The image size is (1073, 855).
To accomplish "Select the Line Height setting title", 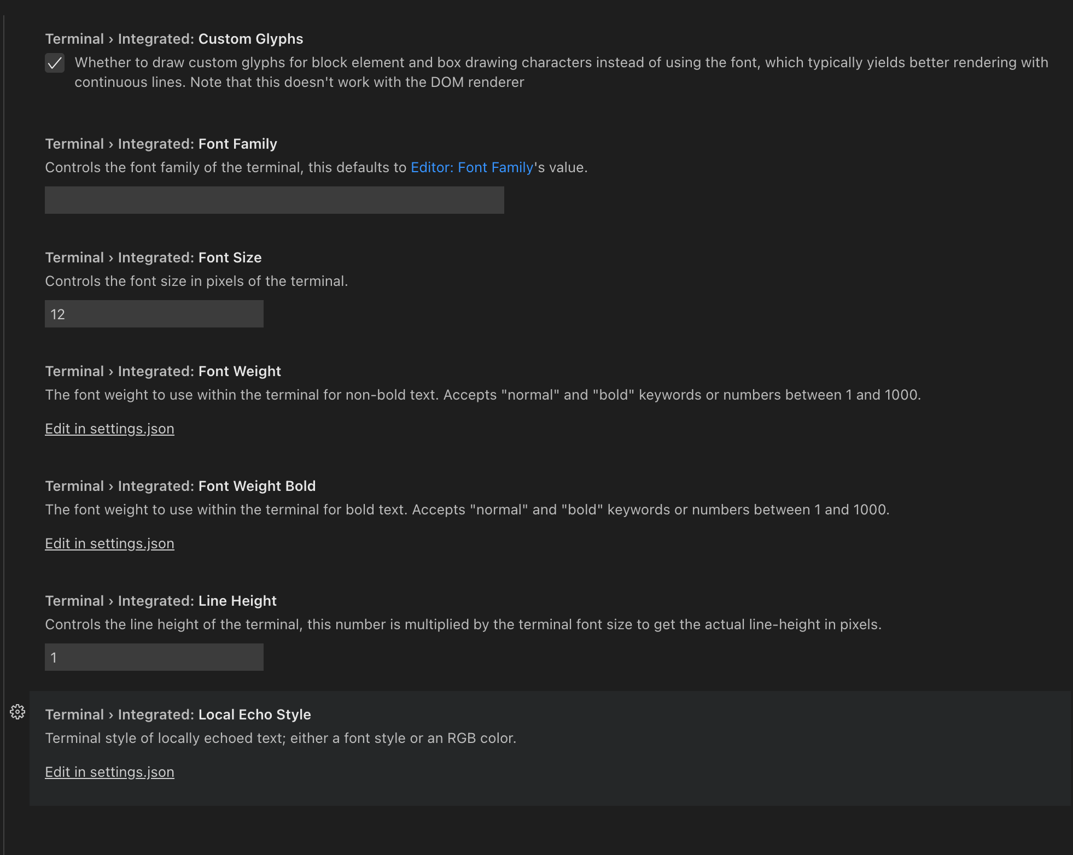I will 161,600.
